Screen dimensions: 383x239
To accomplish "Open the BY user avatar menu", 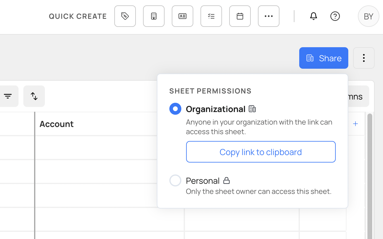I will click(x=368, y=16).
